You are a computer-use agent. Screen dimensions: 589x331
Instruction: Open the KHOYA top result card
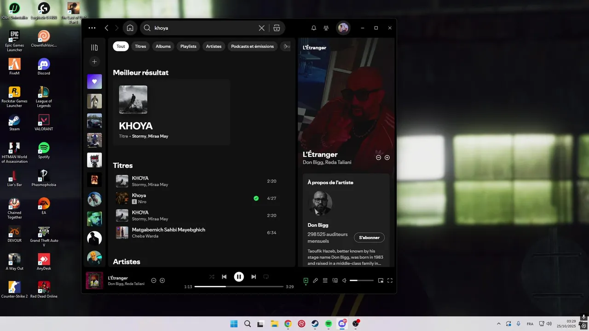(x=171, y=112)
